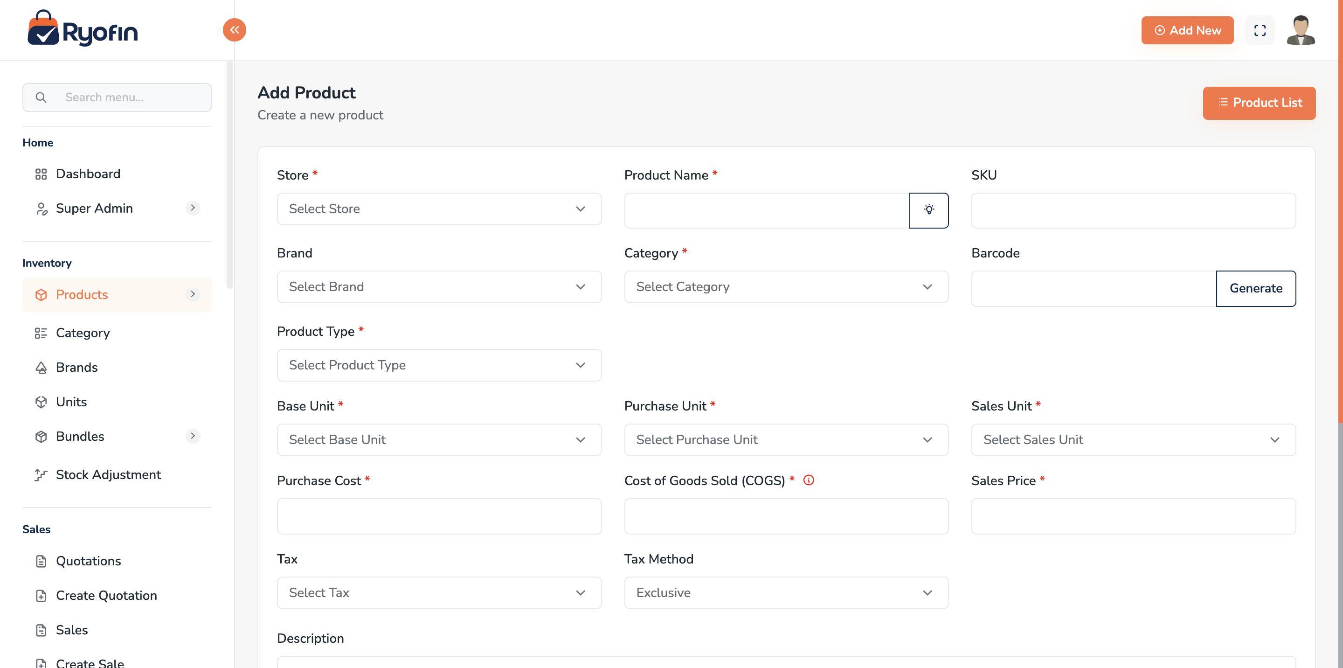
Task: Open the Select Purchase Unit dropdown
Action: pyautogui.click(x=786, y=439)
